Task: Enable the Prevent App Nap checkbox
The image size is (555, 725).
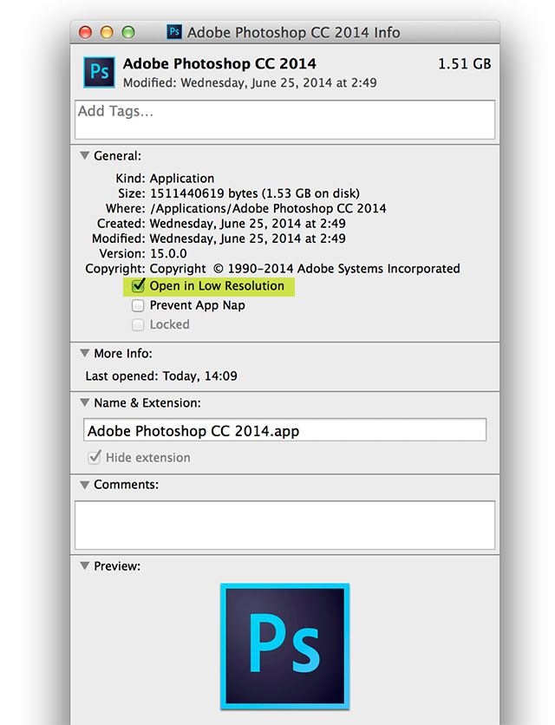Action: 138,305
